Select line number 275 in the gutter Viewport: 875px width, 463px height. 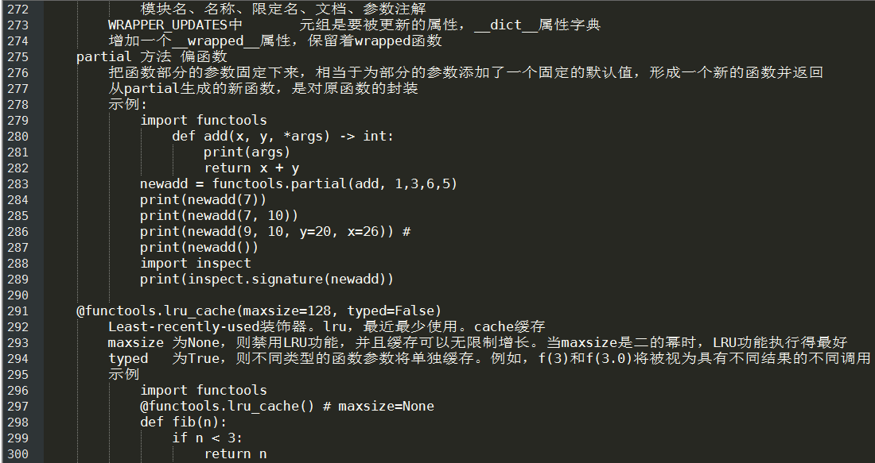pos(17,57)
